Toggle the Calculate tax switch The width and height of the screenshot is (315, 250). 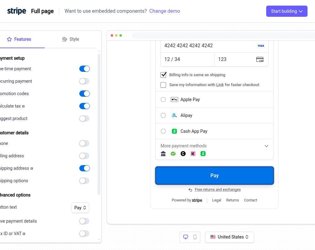click(84, 106)
